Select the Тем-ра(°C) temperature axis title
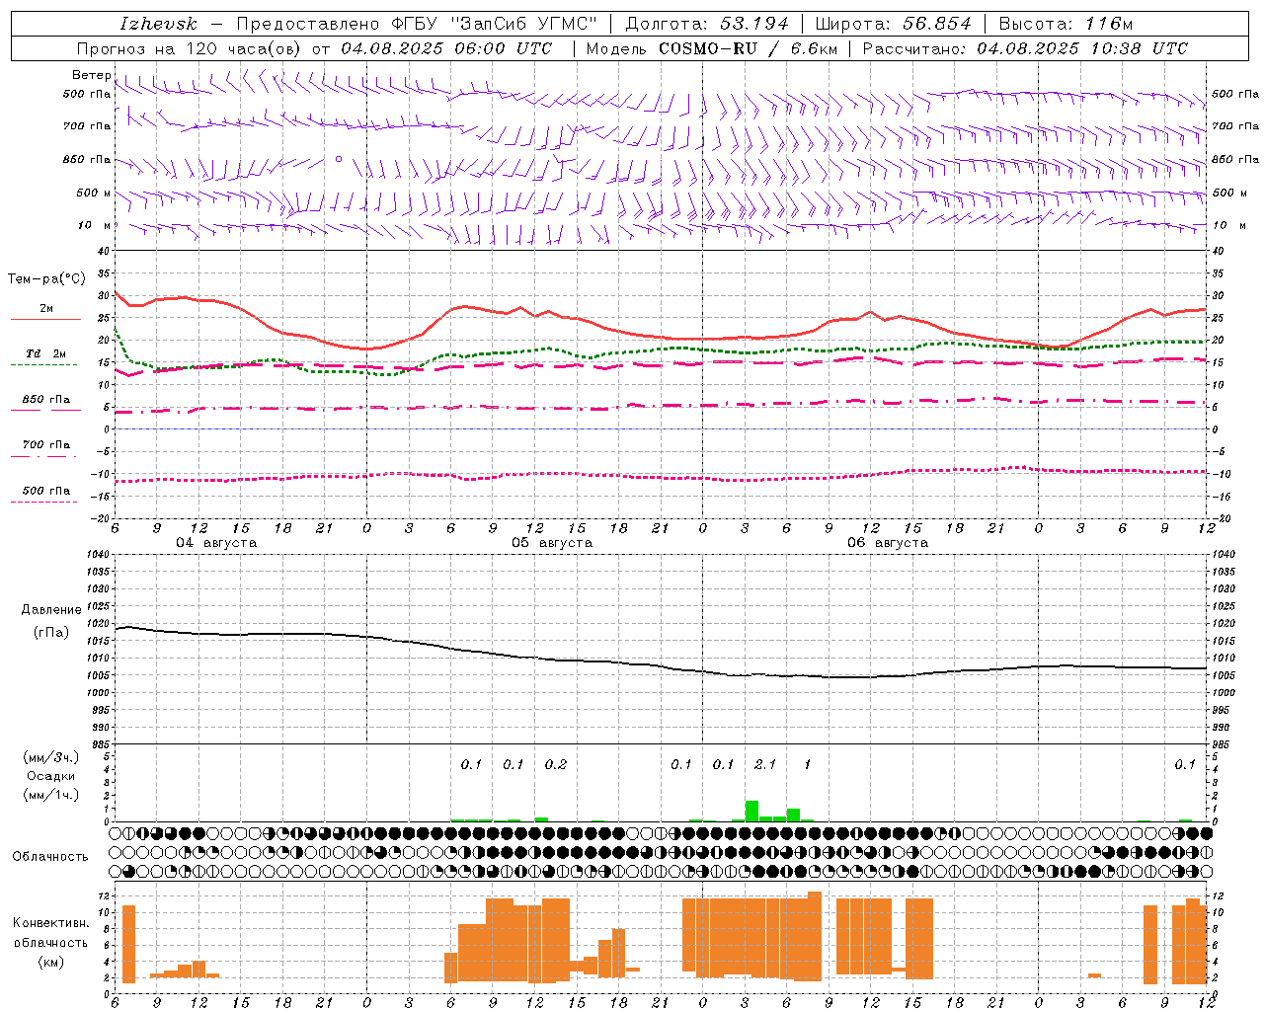 (46, 279)
